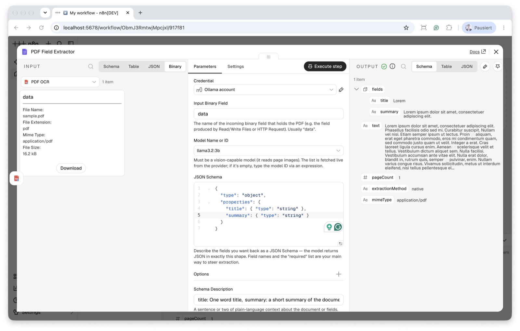
Task: Click the Schema Description input field
Action: (x=268, y=300)
